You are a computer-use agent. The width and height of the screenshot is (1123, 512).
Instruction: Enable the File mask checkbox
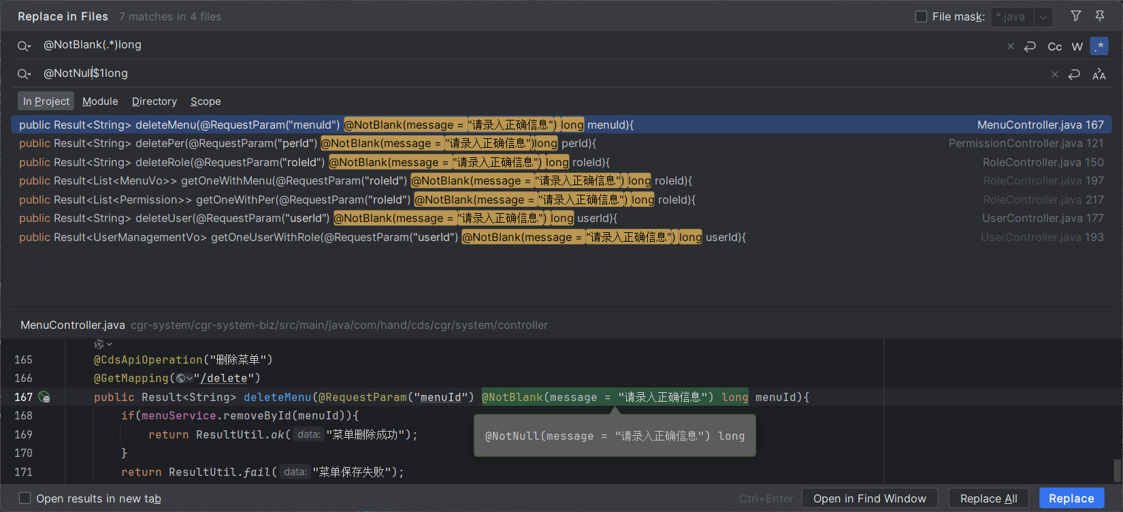tap(921, 16)
